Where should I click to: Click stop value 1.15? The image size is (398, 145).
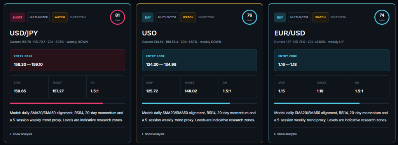click(282, 91)
